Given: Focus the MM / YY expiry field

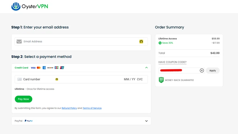Looking at the screenshot, I should click(x=129, y=79).
